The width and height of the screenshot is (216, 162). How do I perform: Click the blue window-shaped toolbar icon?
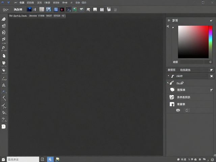(56, 9)
